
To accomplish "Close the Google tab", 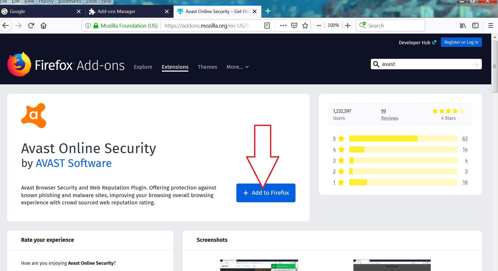I will 79,11.
